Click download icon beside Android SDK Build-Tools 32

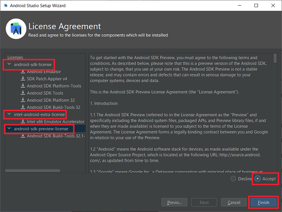[23, 107]
